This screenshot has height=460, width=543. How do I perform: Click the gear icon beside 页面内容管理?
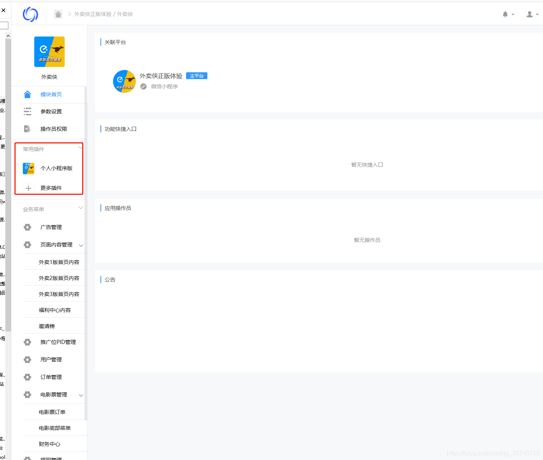(27, 245)
